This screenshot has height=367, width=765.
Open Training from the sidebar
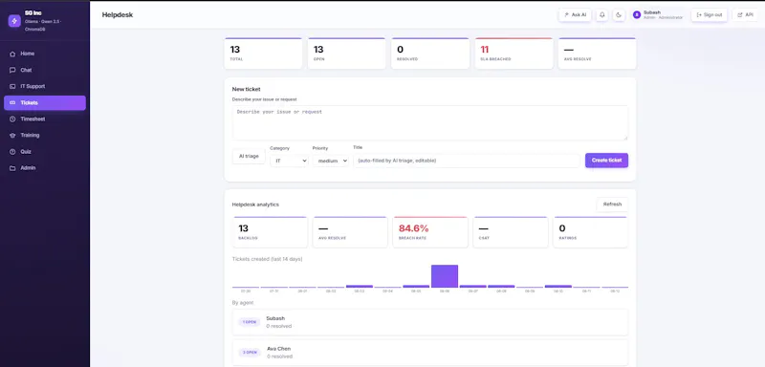(45, 136)
